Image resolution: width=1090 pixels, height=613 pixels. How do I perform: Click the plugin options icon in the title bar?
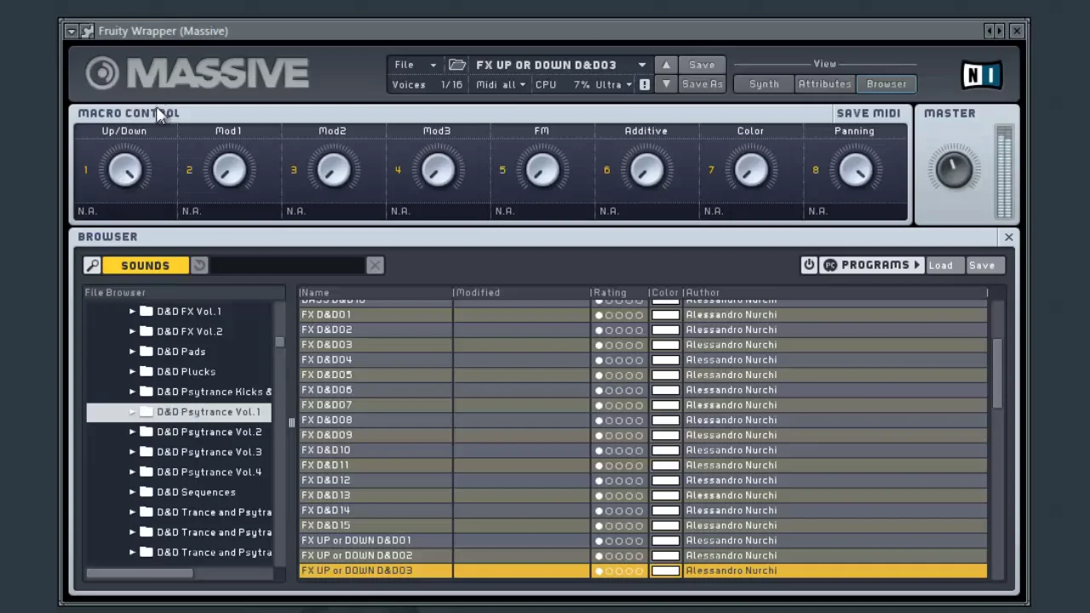point(87,31)
